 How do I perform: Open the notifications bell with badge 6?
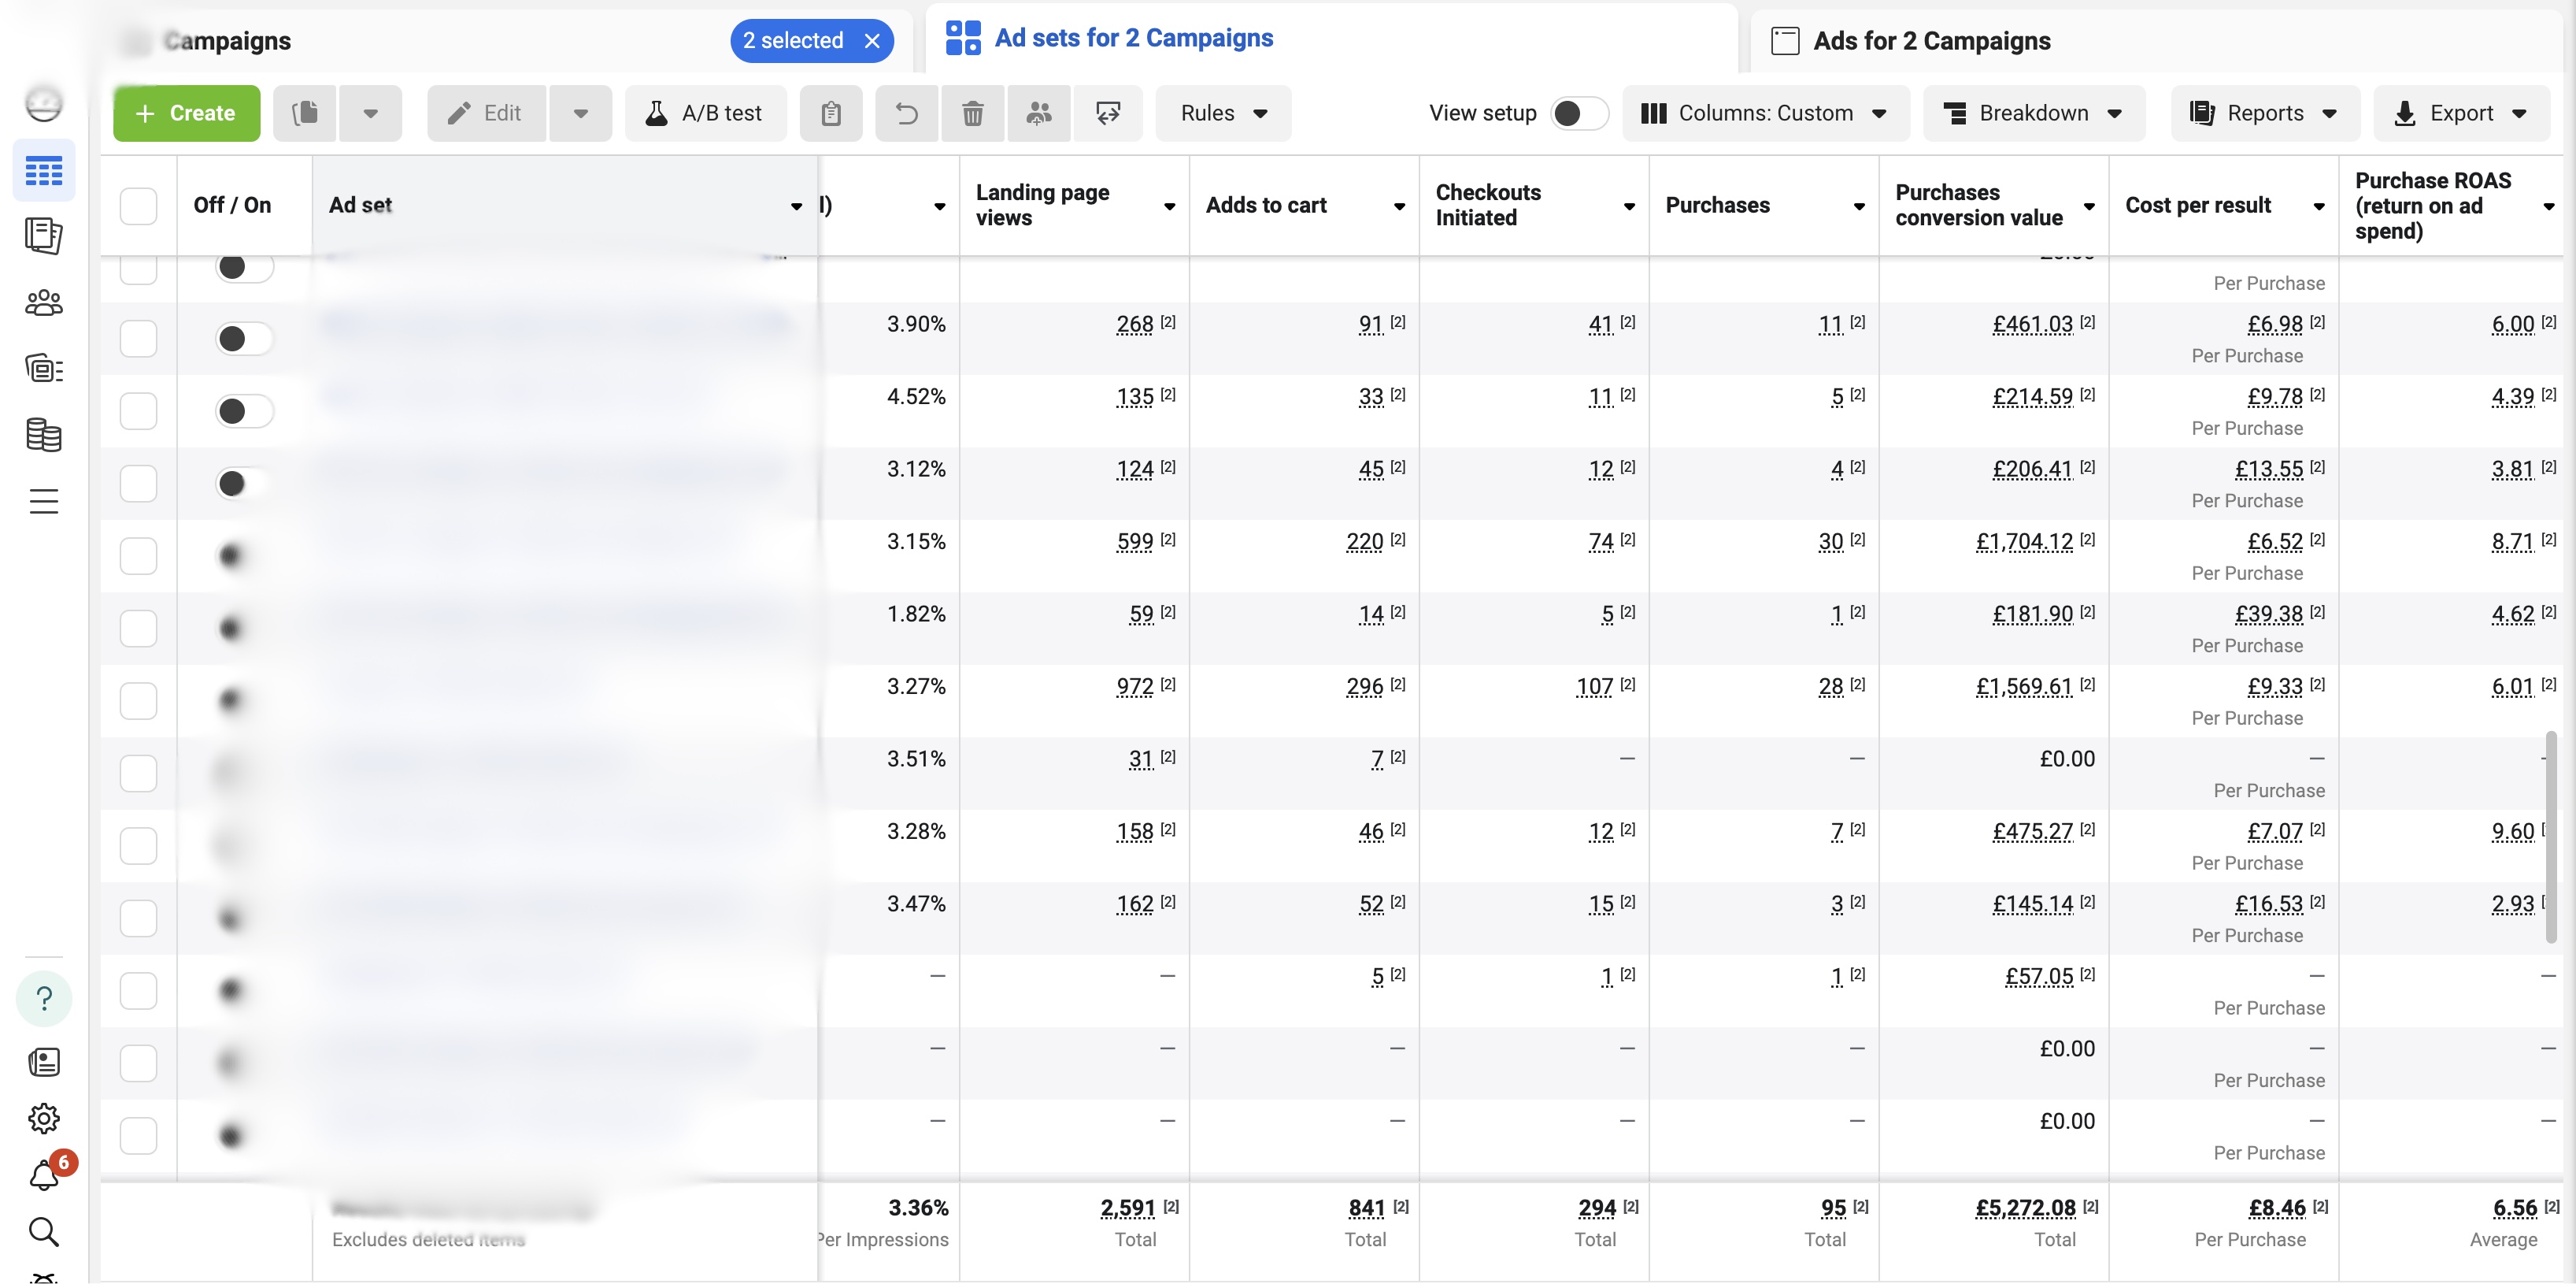coord(45,1174)
